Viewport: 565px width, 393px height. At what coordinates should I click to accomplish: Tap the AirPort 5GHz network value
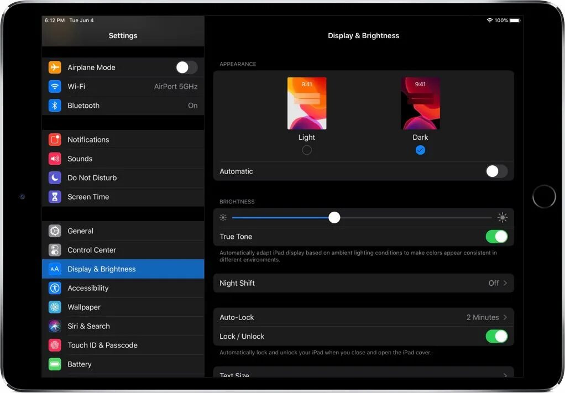pyautogui.click(x=176, y=86)
